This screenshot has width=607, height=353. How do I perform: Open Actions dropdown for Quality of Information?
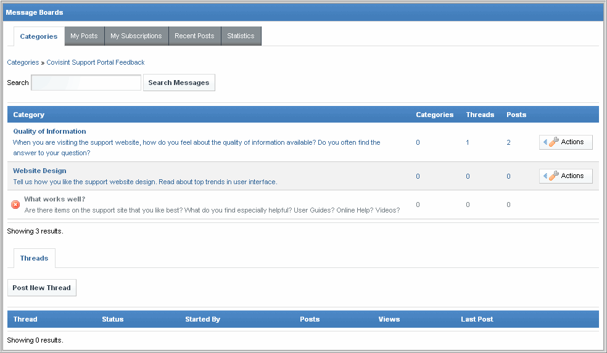566,142
